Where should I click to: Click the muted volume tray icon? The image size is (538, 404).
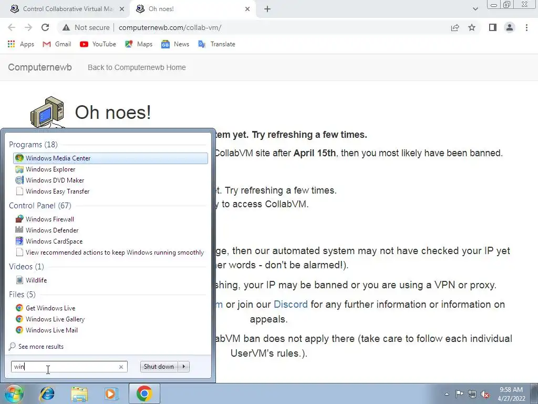click(485, 394)
